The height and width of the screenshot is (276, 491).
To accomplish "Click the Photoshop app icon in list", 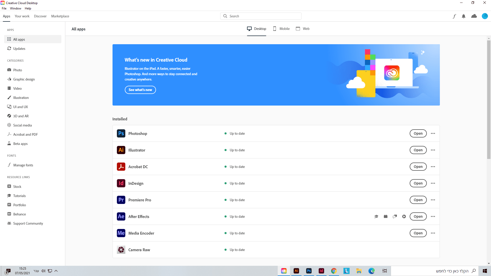I will click(x=121, y=133).
